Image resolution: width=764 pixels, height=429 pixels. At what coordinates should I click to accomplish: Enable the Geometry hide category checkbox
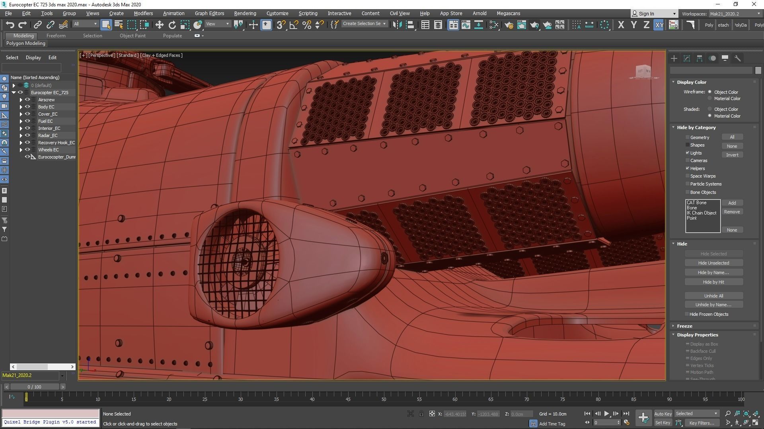coord(687,137)
